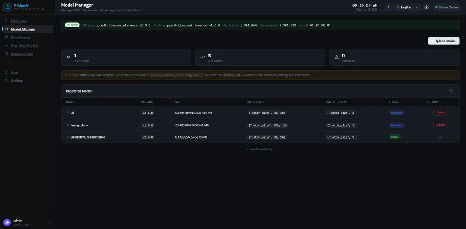Click Available status of heavy_demo model
The width and height of the screenshot is (466, 229).
397,125
